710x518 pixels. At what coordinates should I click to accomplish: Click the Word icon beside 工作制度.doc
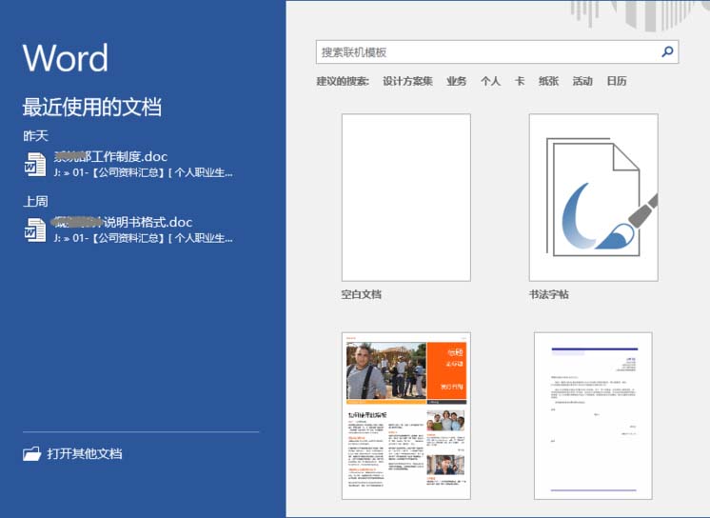point(35,164)
